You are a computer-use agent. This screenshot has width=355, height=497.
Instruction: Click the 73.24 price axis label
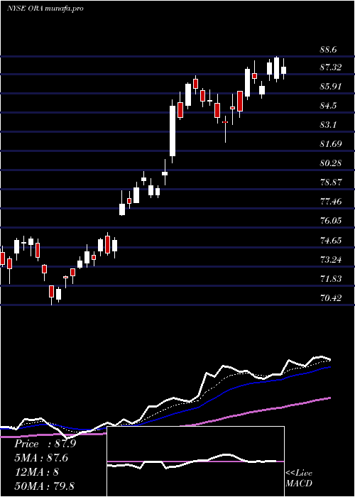(331, 260)
